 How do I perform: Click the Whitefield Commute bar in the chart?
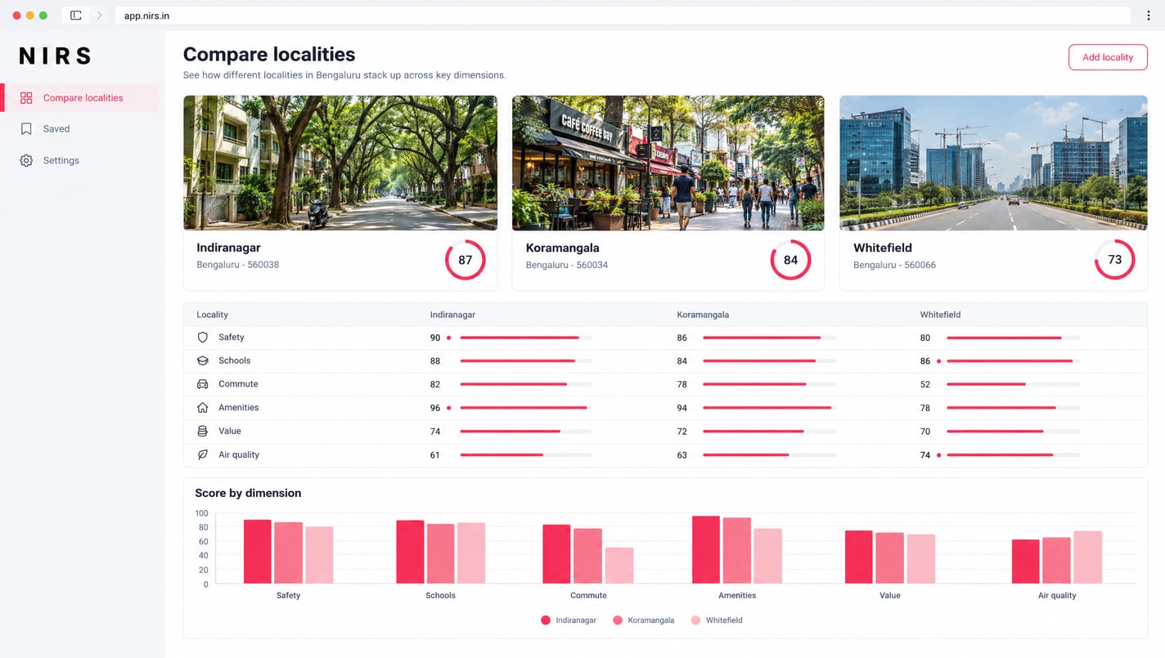(x=619, y=566)
